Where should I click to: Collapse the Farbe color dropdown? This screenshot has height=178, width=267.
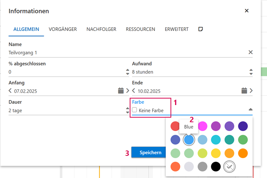coord(250,110)
